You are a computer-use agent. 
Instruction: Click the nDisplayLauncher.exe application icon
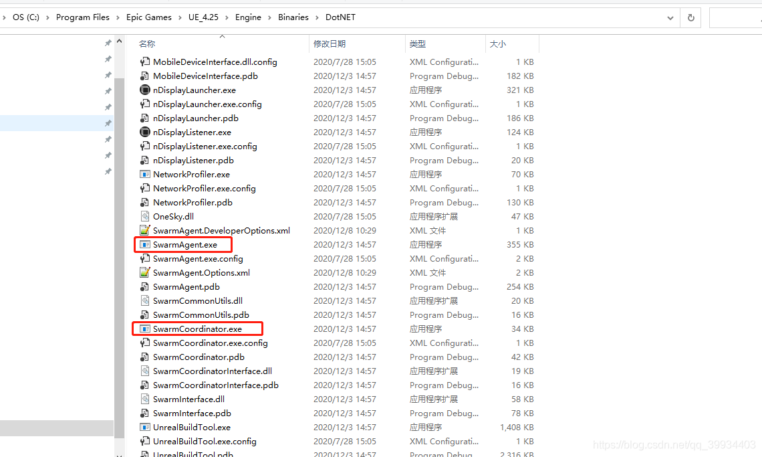145,90
